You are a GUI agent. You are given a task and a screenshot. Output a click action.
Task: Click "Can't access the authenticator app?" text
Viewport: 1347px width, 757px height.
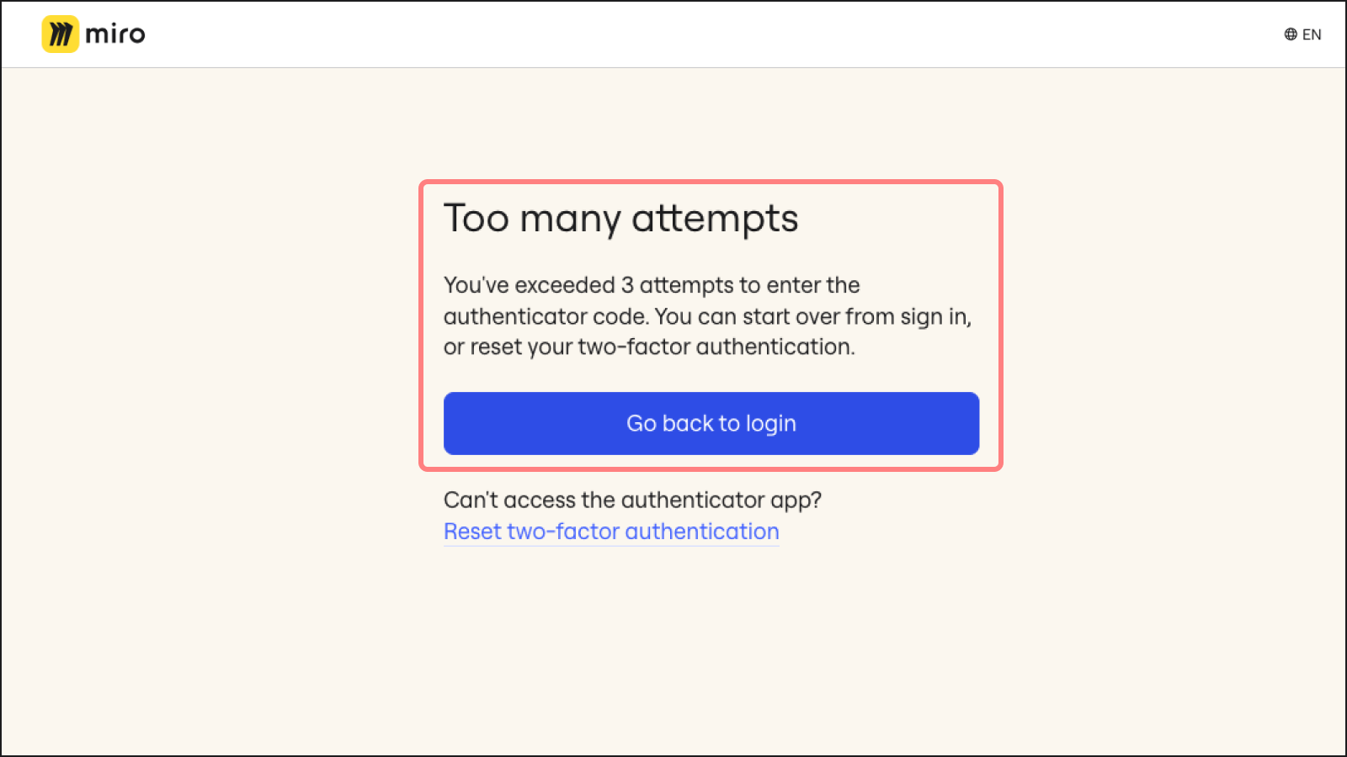point(632,500)
